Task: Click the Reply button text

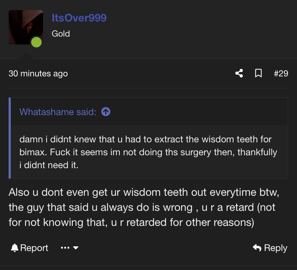Action: point(275,248)
